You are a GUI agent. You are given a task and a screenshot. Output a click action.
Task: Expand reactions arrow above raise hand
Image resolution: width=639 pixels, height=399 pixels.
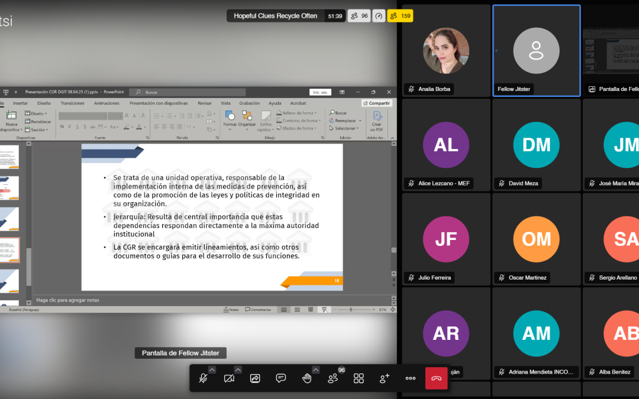pos(316,369)
